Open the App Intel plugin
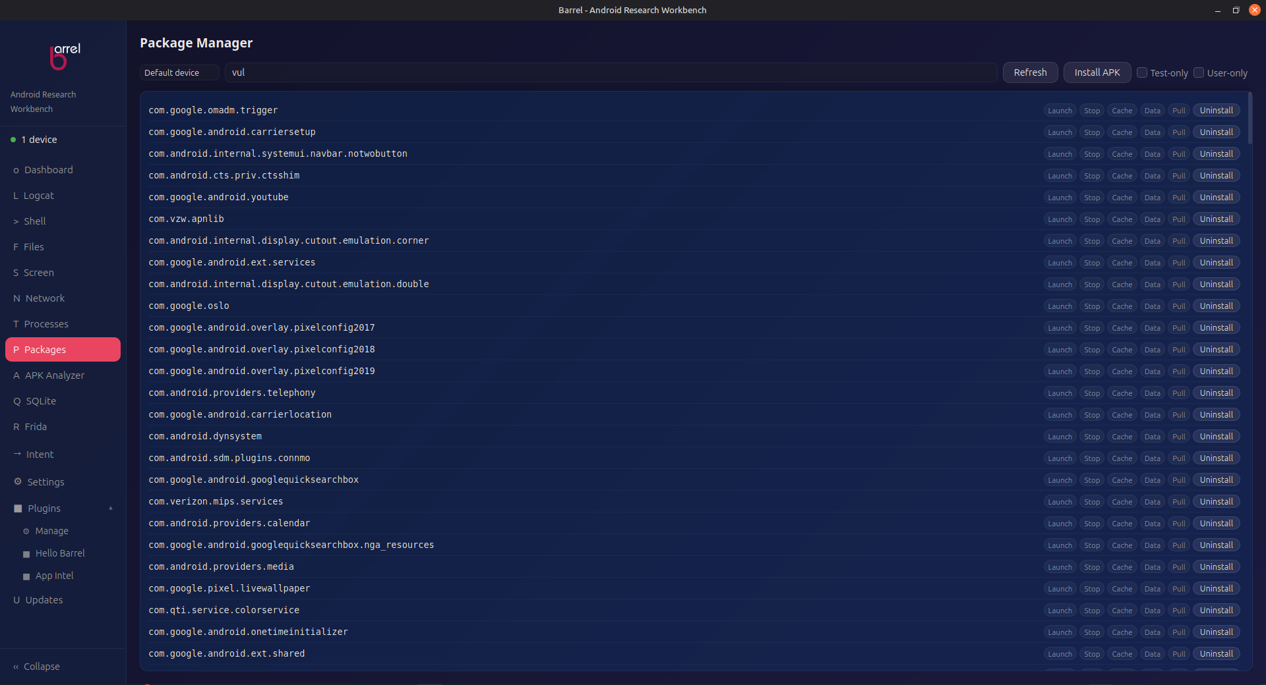This screenshot has width=1266, height=685. pos(63,576)
